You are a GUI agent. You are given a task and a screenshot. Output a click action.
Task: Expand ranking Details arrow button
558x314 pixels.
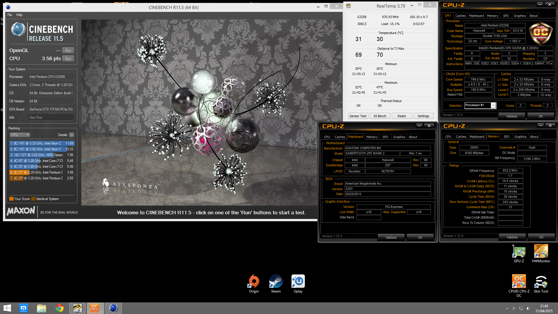(x=72, y=135)
